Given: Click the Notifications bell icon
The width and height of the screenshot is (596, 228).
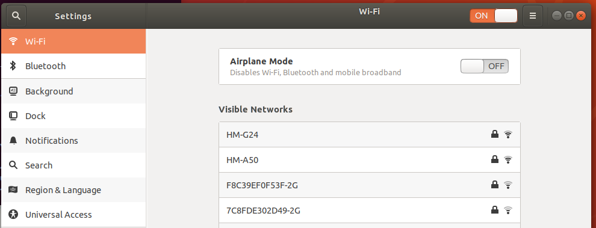Looking at the screenshot, I should click(x=13, y=141).
